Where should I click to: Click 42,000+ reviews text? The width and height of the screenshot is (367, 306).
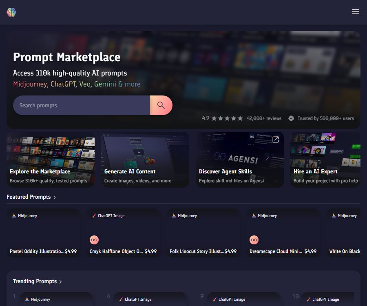click(264, 118)
